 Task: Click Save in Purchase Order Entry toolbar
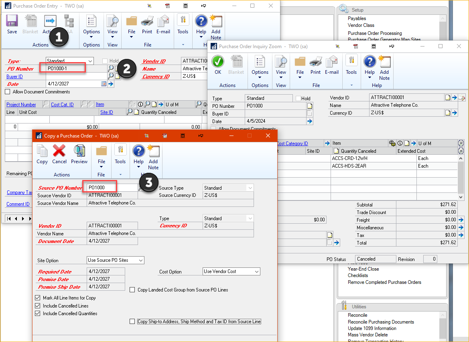tap(12, 24)
